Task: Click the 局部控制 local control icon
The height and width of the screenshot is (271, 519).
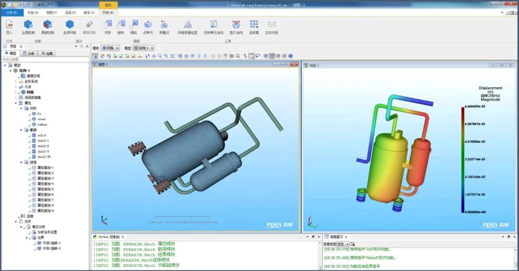Action: [48, 25]
